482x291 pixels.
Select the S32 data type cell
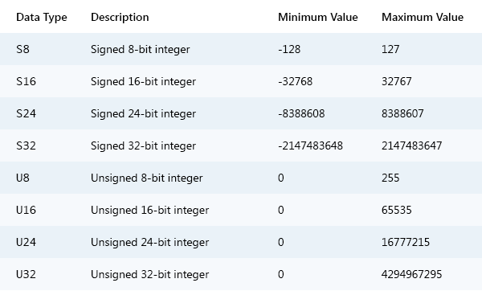click(27, 145)
